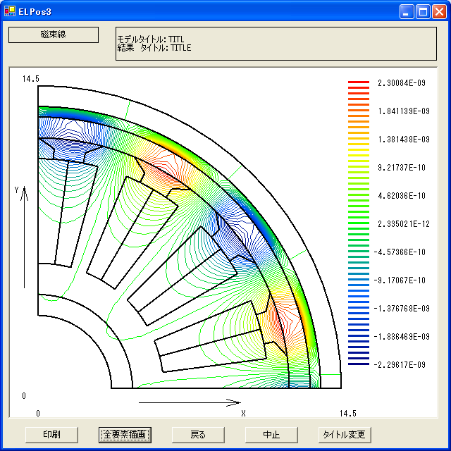The width and height of the screenshot is (451, 451).
Task: Click the ELPos3 app icon in title bar
Action: [x=10, y=11]
